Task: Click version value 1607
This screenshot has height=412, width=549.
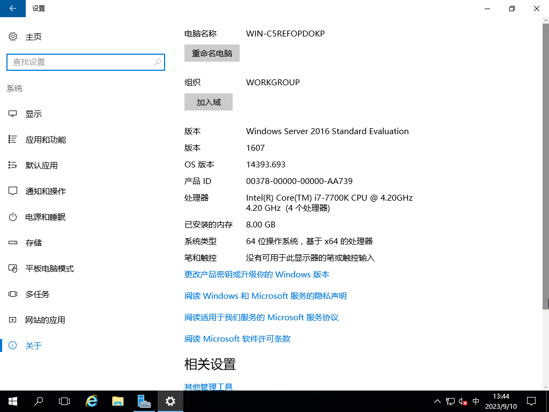Action: (x=255, y=148)
